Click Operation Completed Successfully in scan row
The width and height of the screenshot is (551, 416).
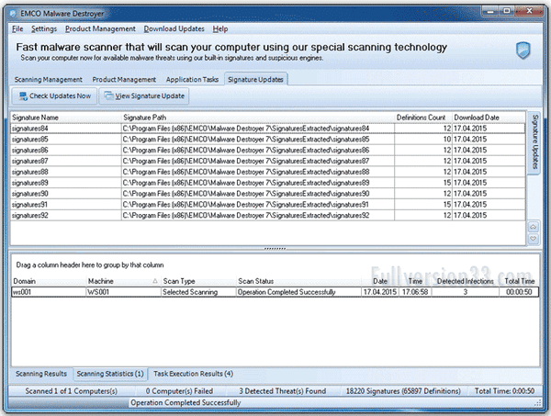(x=298, y=292)
